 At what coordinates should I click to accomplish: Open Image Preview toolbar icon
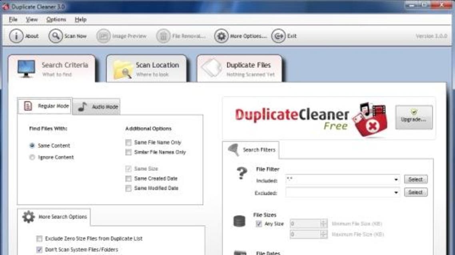click(x=103, y=36)
